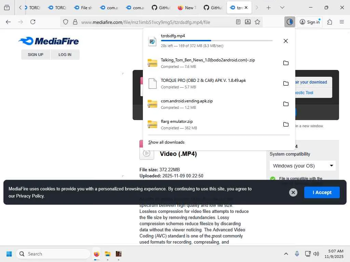
Task: Open TORQUE PRO apk download entry
Action: pos(212,84)
